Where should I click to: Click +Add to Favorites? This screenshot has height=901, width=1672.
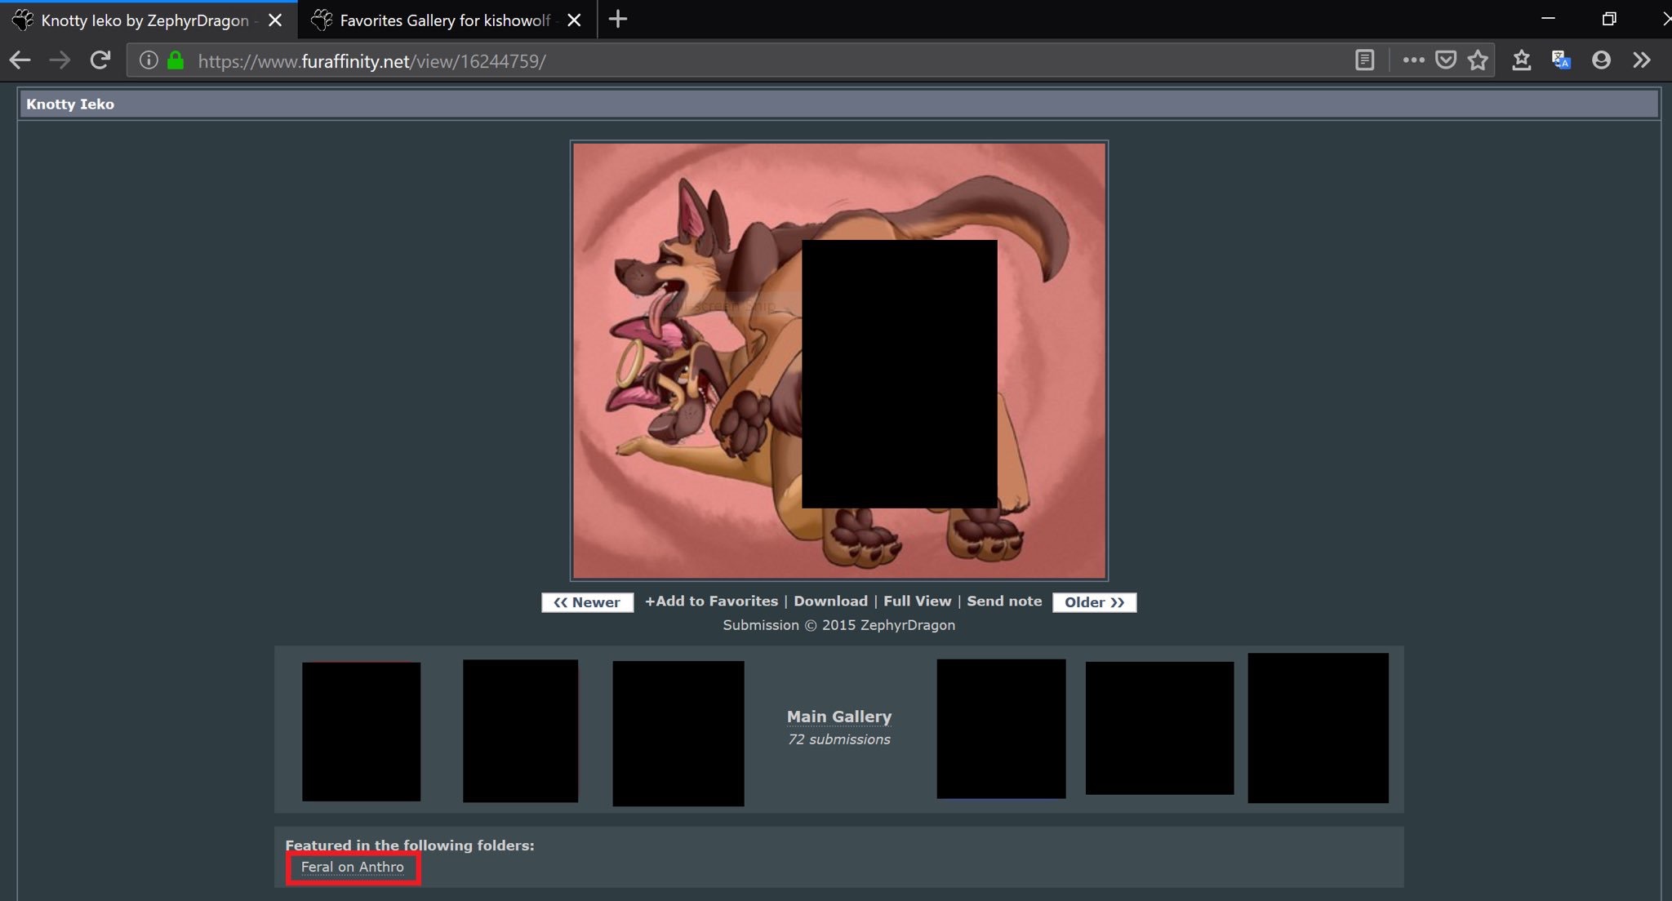coord(711,601)
